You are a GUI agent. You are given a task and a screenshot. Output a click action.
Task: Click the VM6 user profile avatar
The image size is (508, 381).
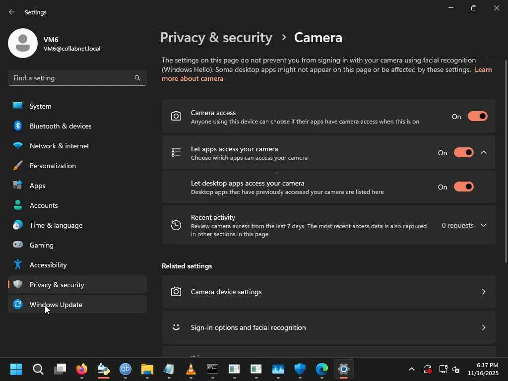[x=23, y=43]
